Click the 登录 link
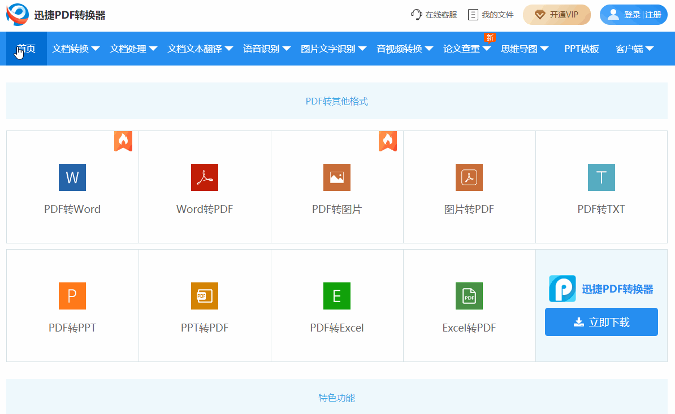Image resolution: width=675 pixels, height=414 pixels. (633, 15)
